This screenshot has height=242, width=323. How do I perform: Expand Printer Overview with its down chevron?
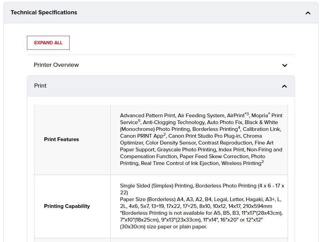click(285, 65)
